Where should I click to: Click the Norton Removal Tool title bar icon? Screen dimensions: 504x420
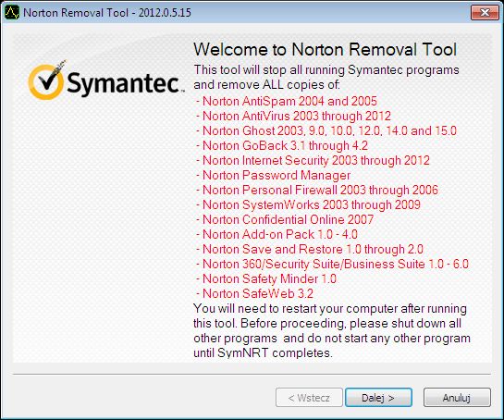coord(12,13)
